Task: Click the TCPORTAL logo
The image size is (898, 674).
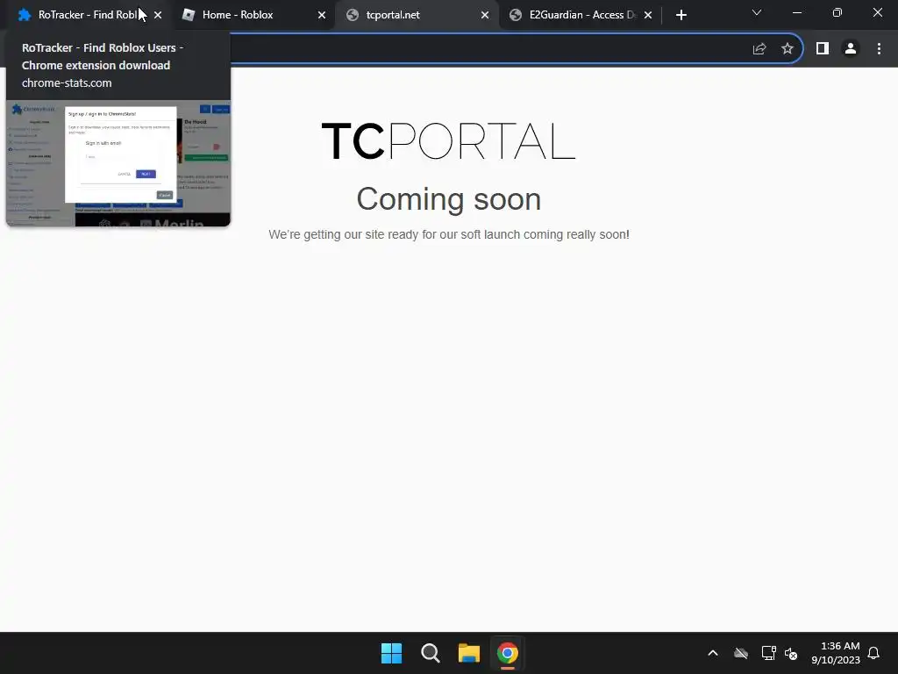Action: click(448, 141)
